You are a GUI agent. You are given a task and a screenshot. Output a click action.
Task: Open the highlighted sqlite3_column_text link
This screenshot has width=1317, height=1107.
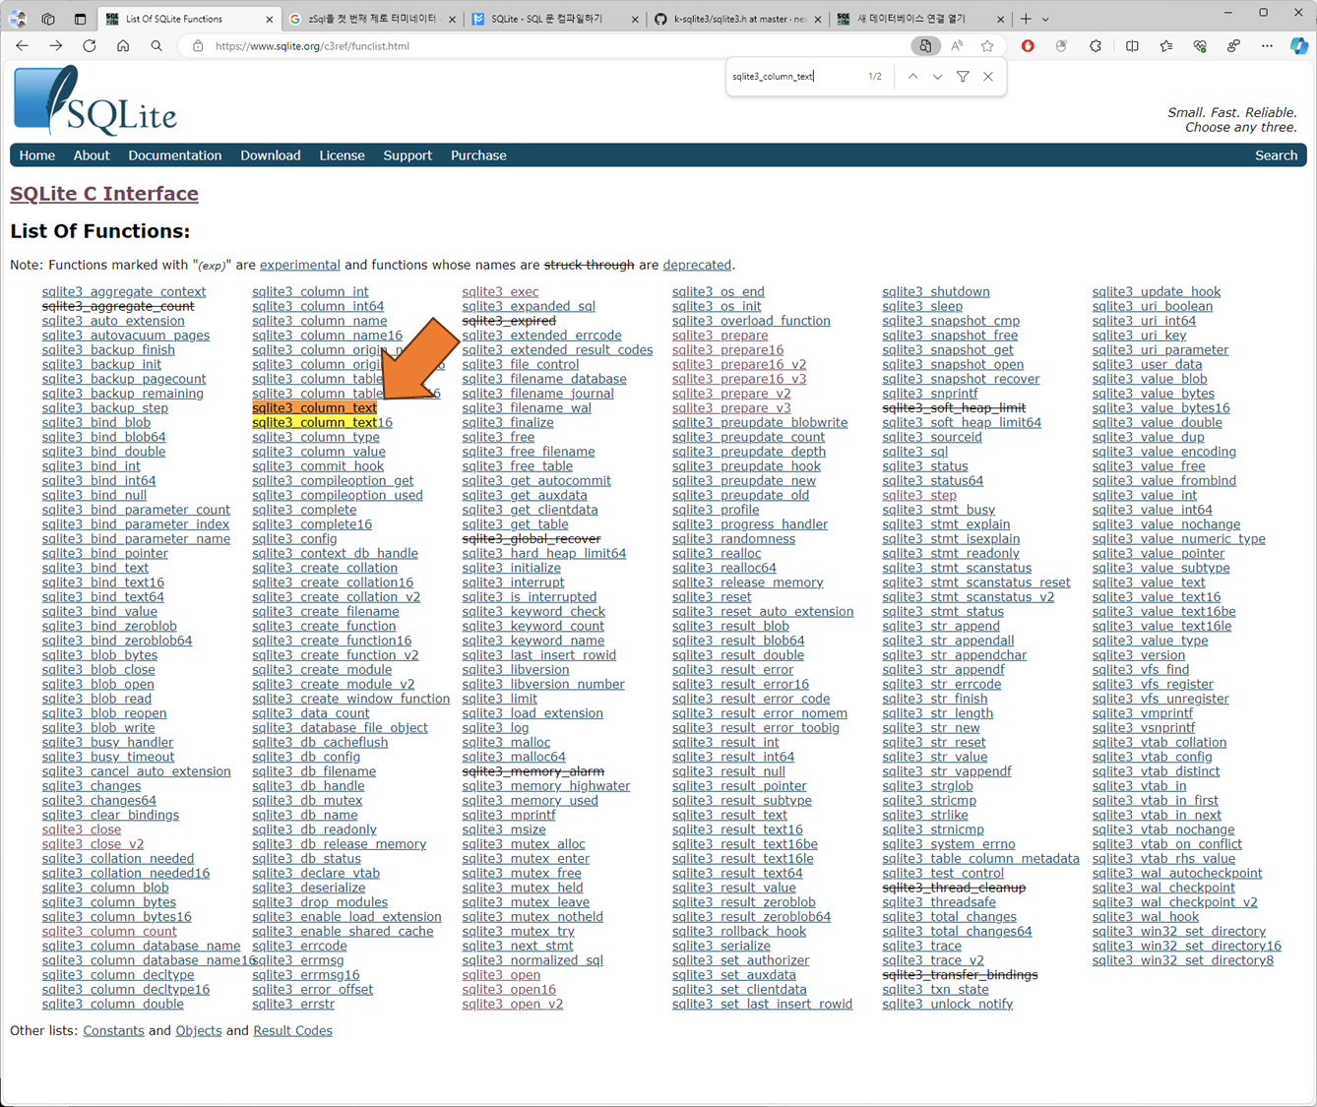click(314, 408)
